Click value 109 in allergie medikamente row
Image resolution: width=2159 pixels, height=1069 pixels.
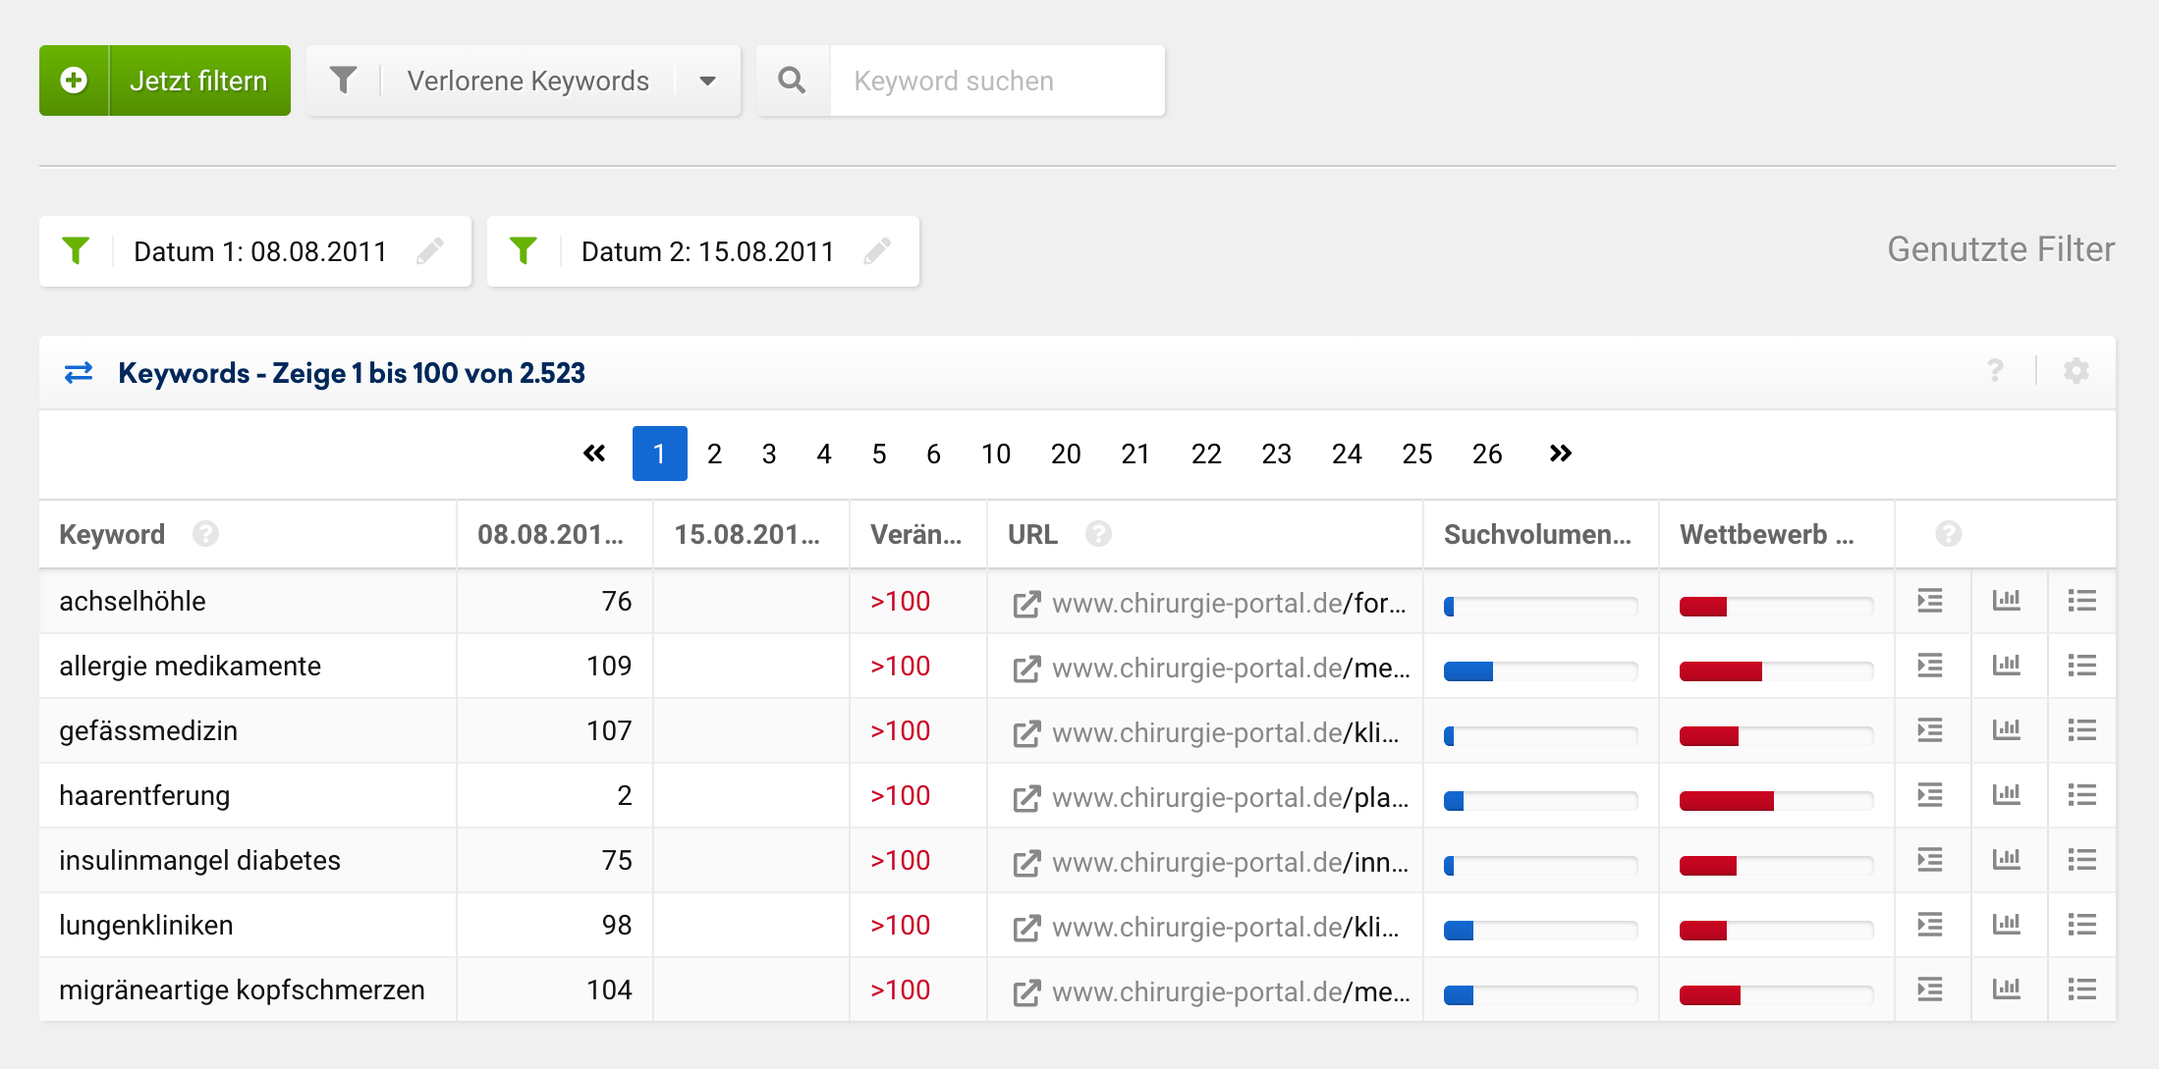[609, 666]
